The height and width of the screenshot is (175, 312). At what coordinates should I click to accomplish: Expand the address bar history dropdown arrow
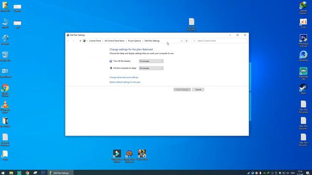tap(181, 41)
